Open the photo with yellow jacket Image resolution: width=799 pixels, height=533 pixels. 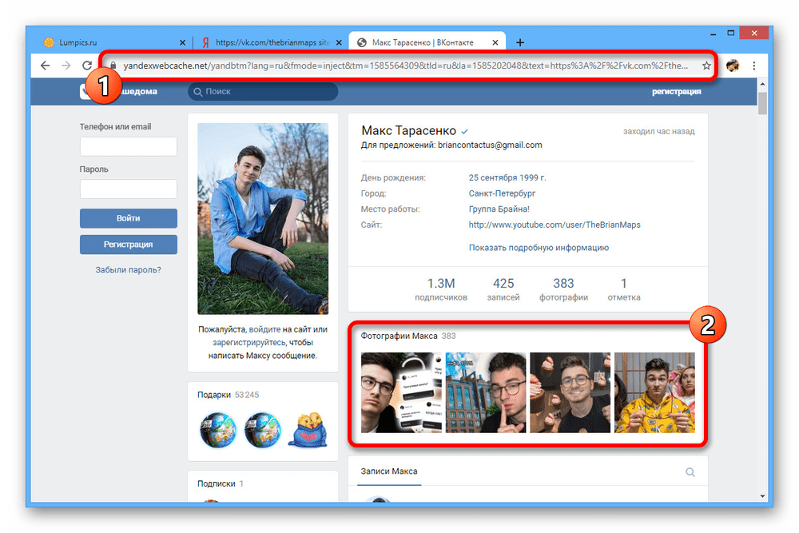tap(655, 393)
